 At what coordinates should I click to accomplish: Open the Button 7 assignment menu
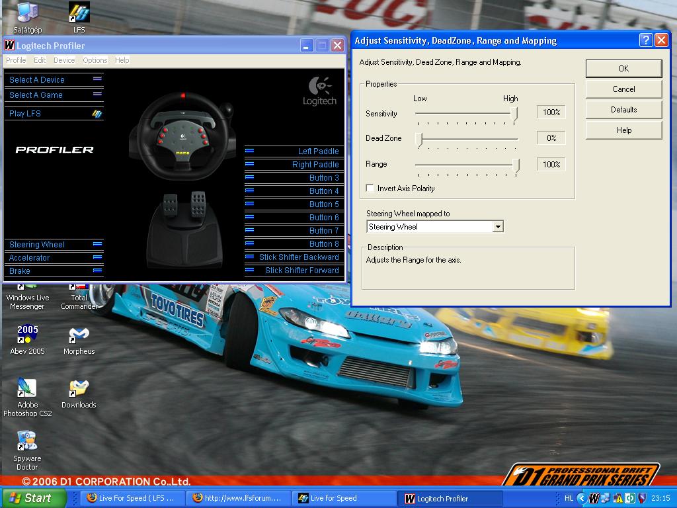point(294,231)
